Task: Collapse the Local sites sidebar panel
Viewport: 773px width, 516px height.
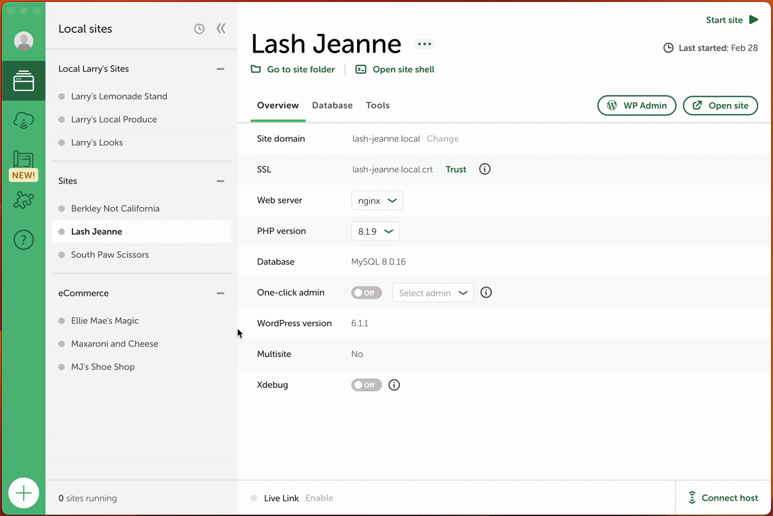Action: (x=221, y=28)
